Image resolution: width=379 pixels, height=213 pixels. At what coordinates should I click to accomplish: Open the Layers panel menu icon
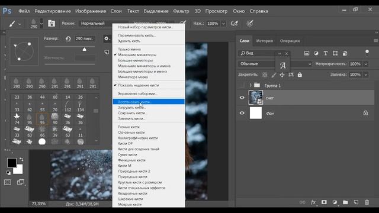pos(375,41)
